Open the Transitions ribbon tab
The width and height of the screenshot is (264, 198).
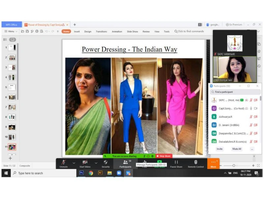[x=101, y=31]
